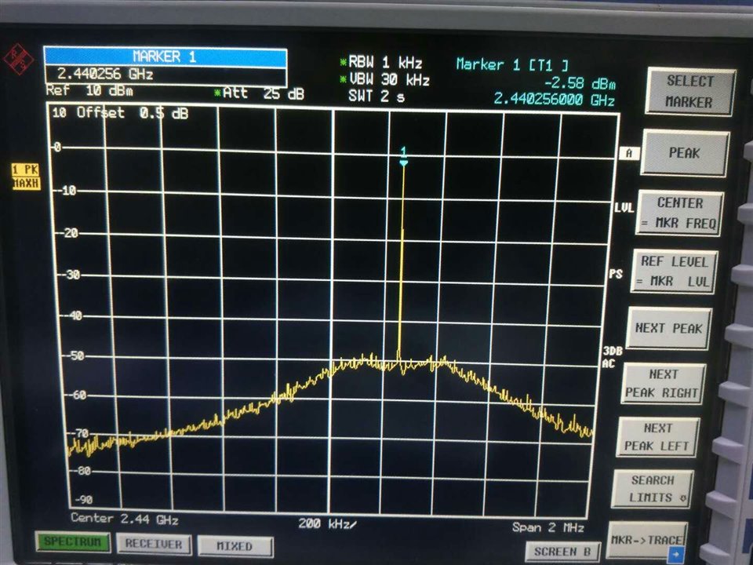Click the Offset 0.5 dB label
Screen dimensions: 753x565
pyautogui.click(x=133, y=113)
